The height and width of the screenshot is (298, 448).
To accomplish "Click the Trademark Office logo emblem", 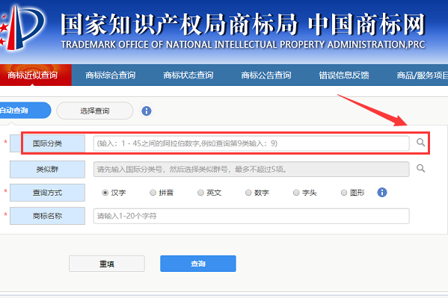I will [x=22, y=28].
